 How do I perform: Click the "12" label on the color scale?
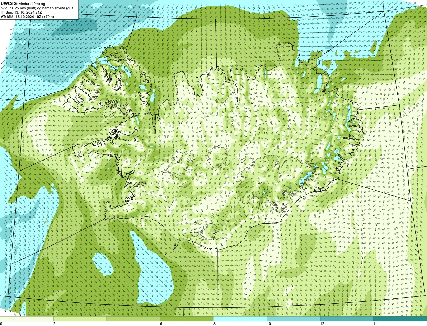pyautogui.click(x=322, y=324)
